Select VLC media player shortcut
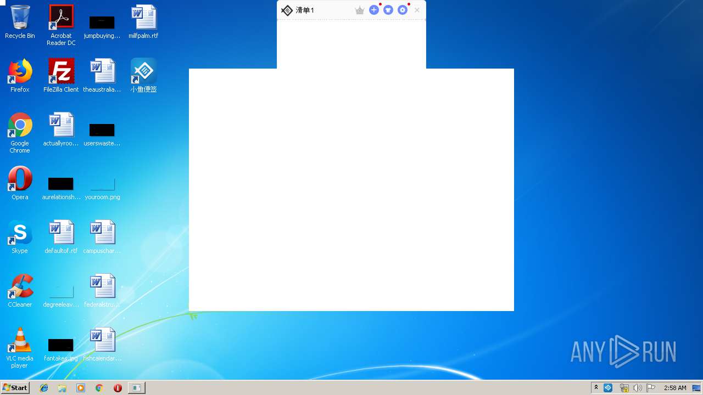The image size is (703, 395). [20, 348]
